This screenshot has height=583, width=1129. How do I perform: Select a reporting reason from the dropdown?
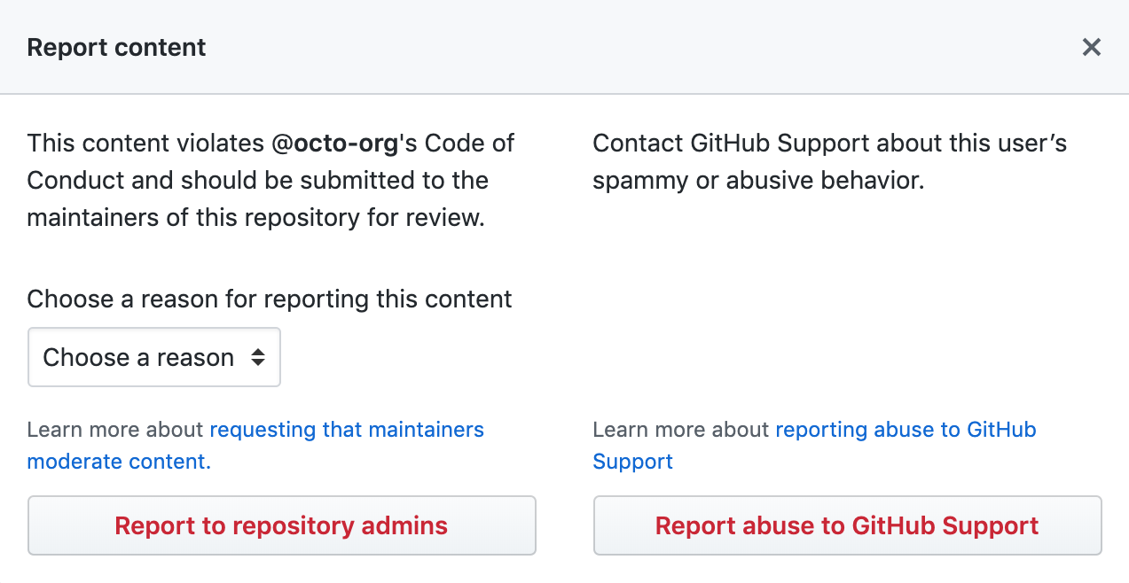[153, 357]
